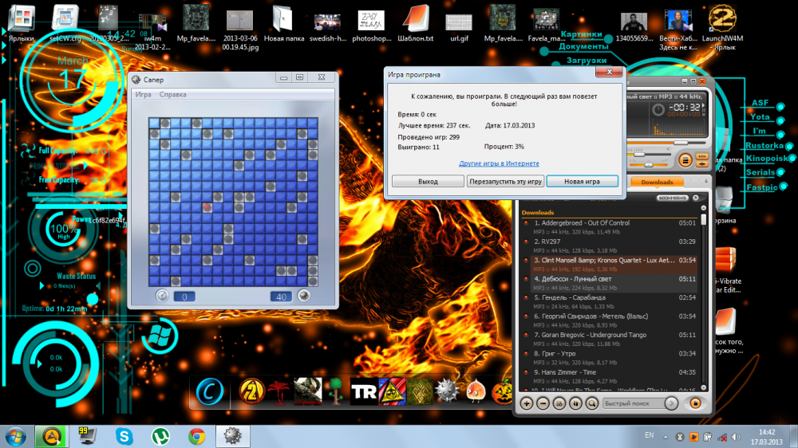Click the uTorrent taskbar icon
Viewport: 798px width, 448px height.
(160, 436)
